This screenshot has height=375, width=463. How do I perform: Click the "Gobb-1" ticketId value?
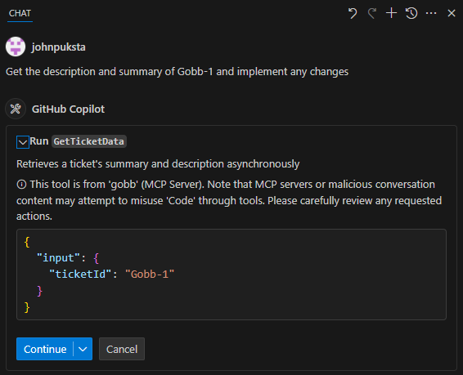click(150, 275)
